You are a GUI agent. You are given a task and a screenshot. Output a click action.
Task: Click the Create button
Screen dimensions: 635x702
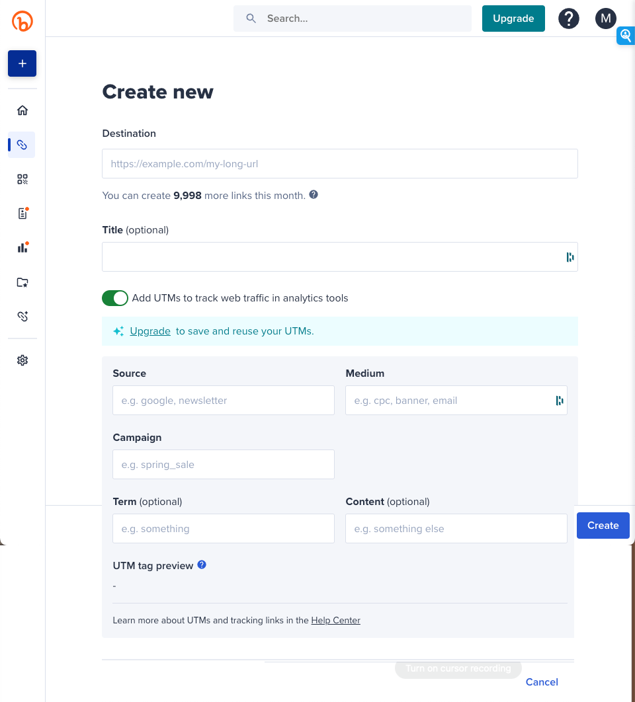point(603,525)
